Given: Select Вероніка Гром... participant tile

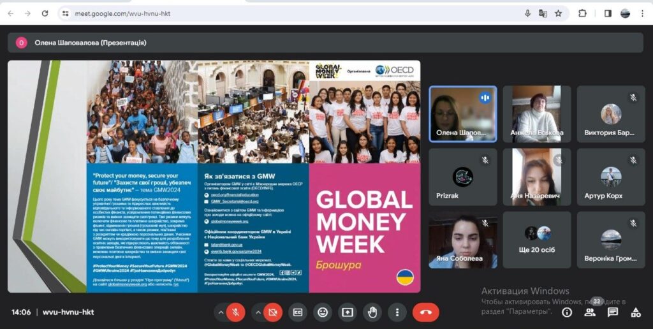Looking at the screenshot, I should [x=611, y=240].
